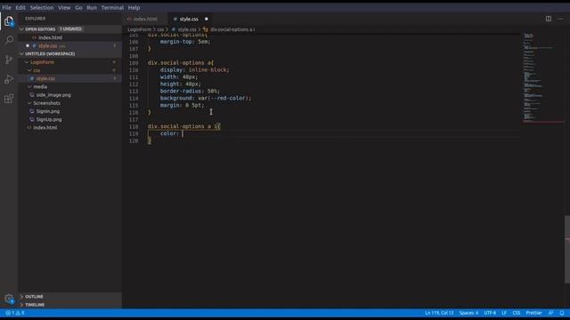
Task: Click LoginForm in breadcrumb path
Action: (139, 29)
